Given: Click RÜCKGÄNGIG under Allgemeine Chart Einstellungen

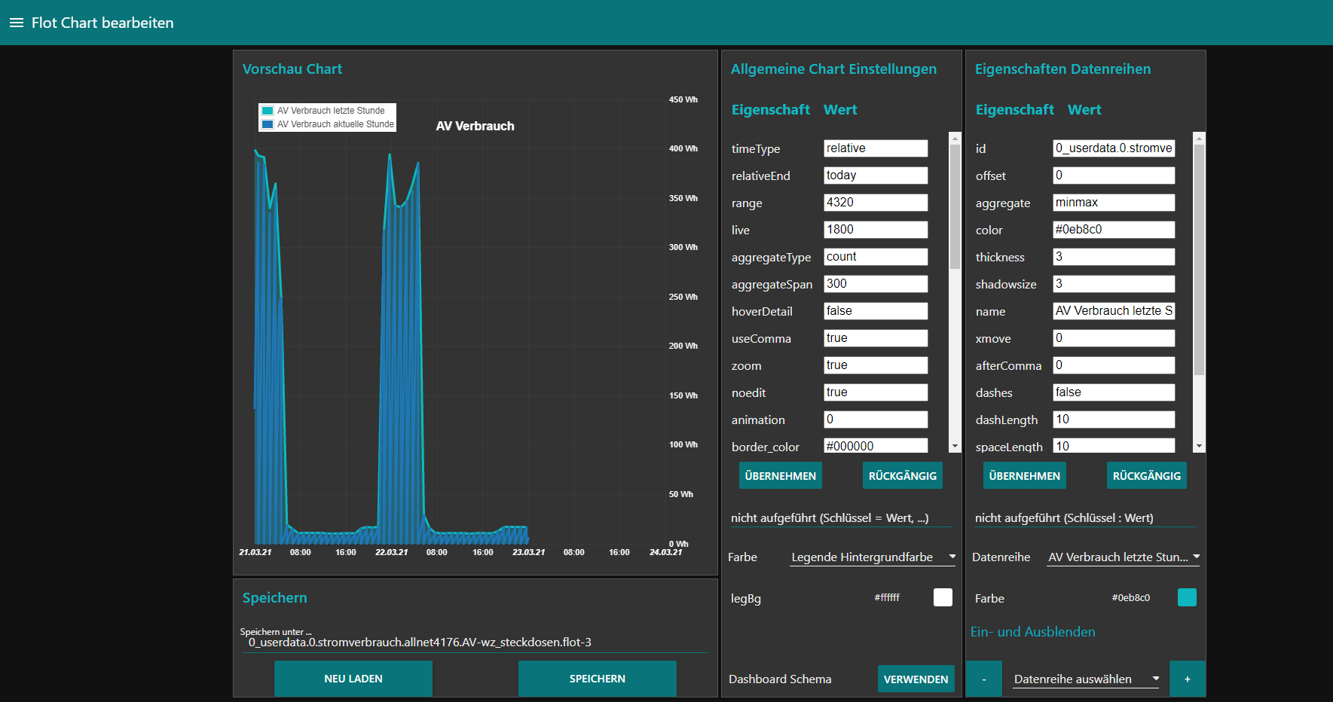Looking at the screenshot, I should click(x=903, y=475).
